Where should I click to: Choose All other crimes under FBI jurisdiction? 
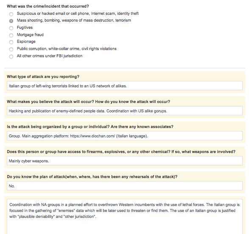[x=11, y=56]
